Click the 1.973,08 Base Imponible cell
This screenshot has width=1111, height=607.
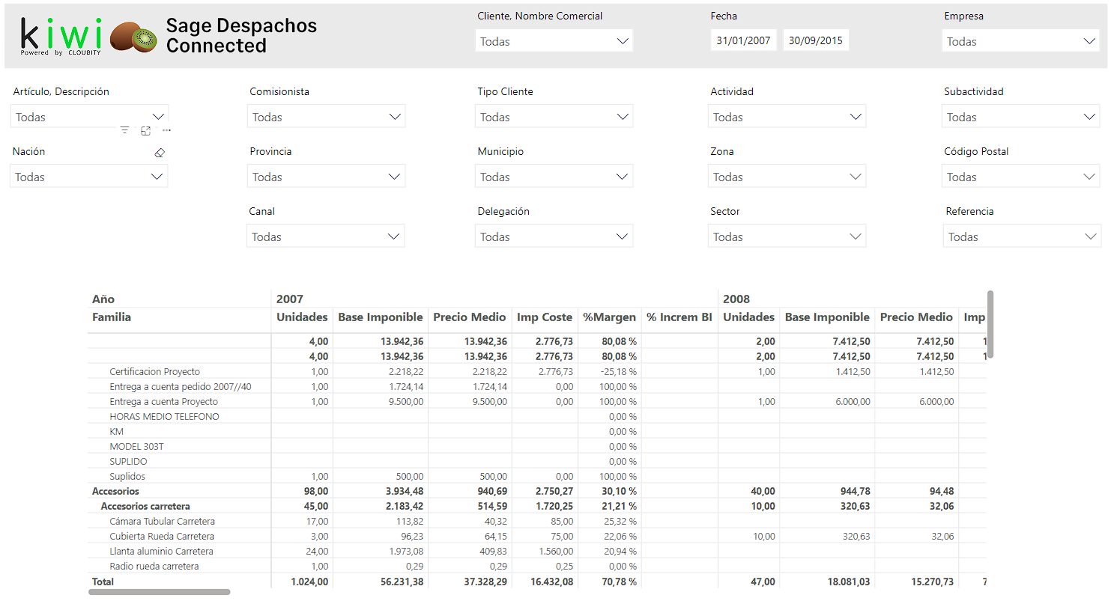pyautogui.click(x=405, y=552)
